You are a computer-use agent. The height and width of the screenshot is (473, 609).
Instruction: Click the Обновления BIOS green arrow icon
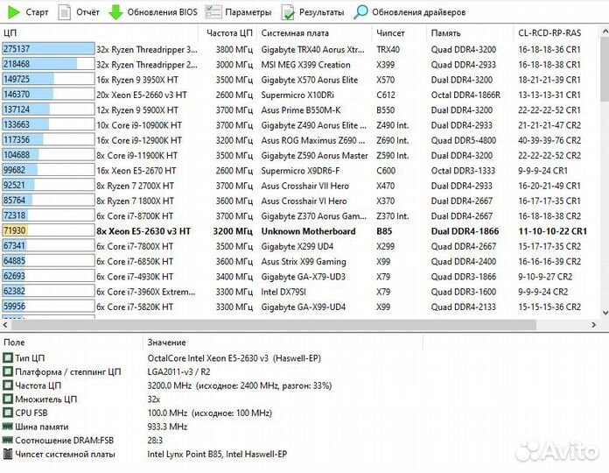click(x=115, y=12)
